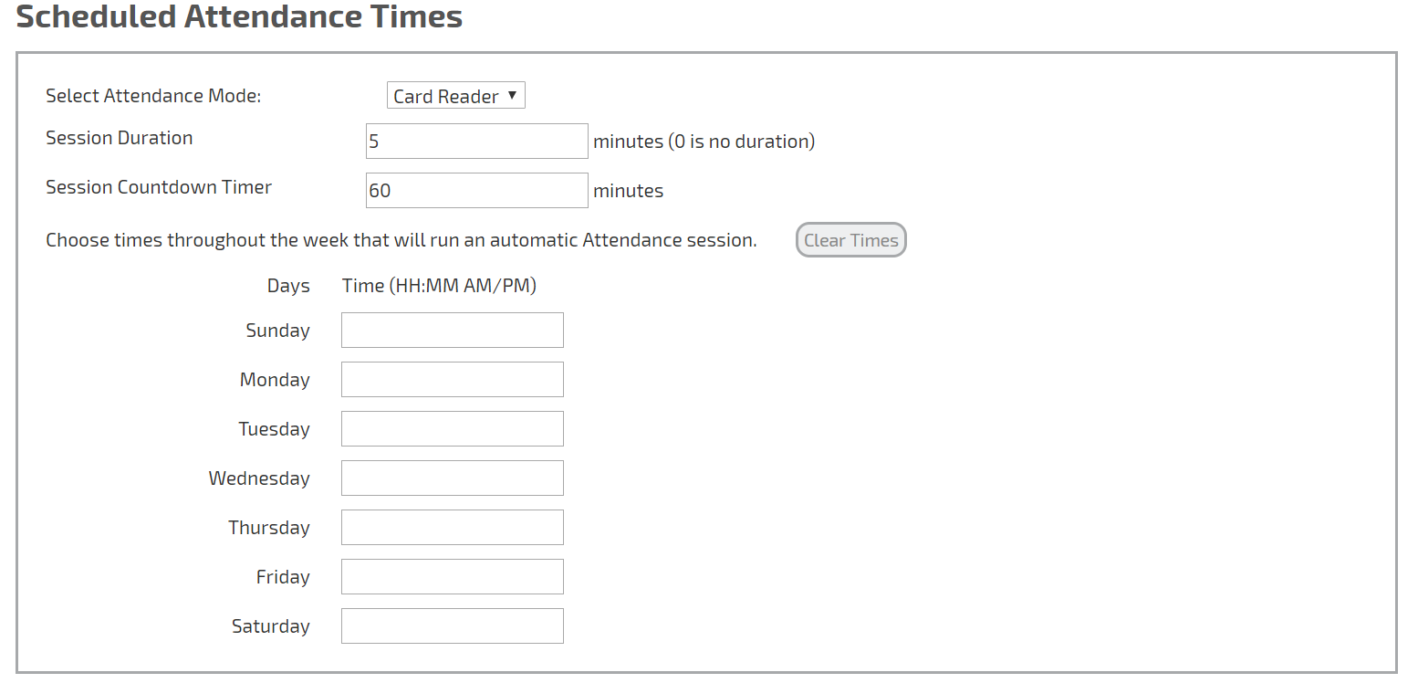Click the Time (HH:MM AM/PM) header
Screen dimensions: 1418x683
point(439,286)
